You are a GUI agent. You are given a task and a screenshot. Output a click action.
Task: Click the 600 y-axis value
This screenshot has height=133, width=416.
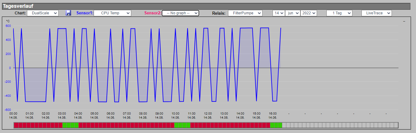click(8, 26)
